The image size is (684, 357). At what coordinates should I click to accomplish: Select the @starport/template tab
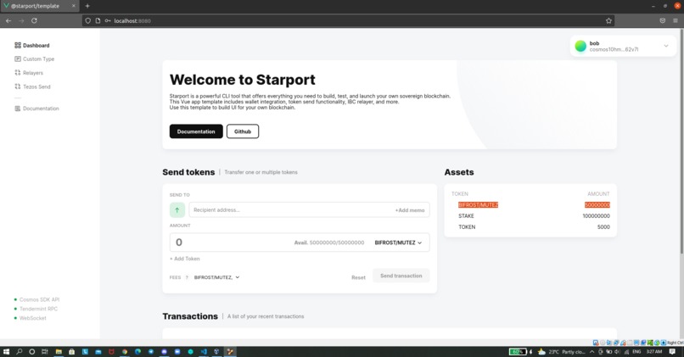pos(39,6)
